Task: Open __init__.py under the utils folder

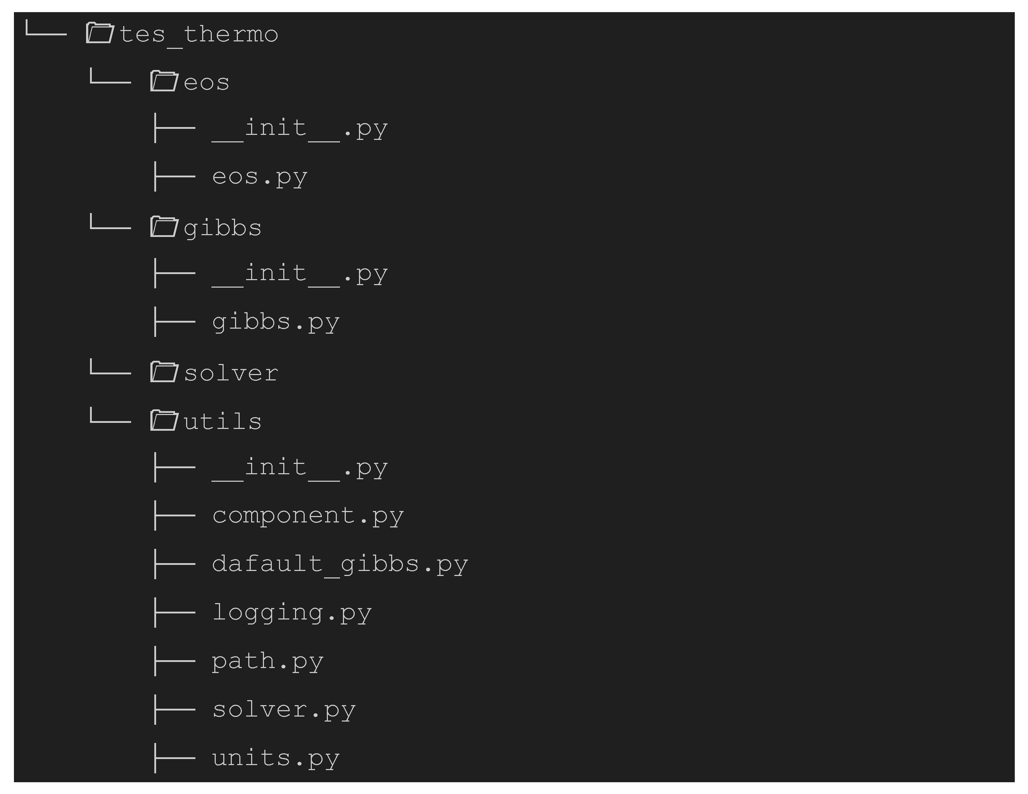Action: pyautogui.click(x=299, y=467)
